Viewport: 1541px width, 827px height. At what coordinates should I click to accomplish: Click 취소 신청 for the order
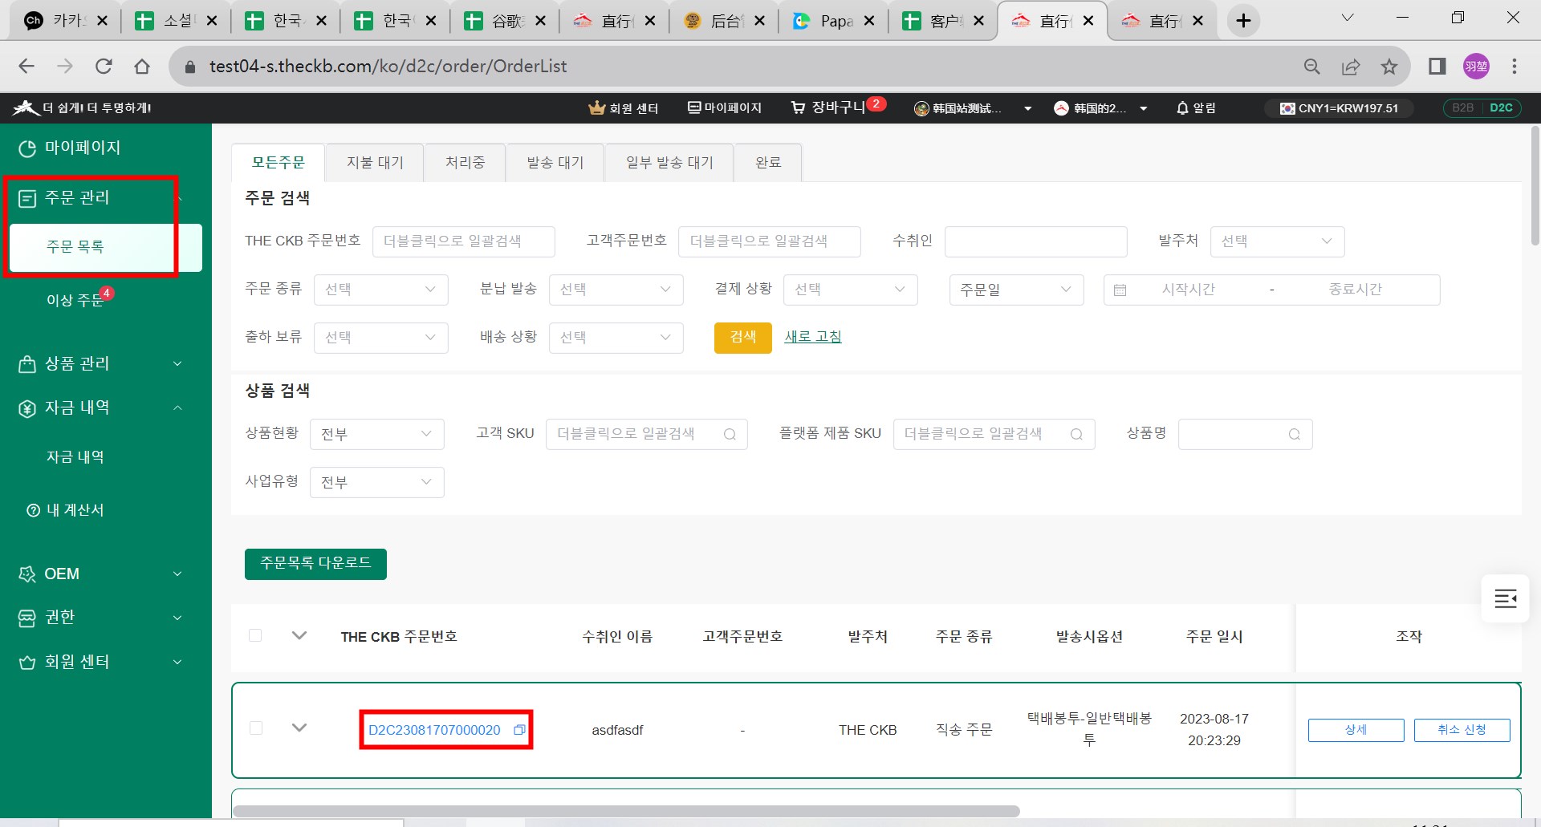click(1462, 730)
